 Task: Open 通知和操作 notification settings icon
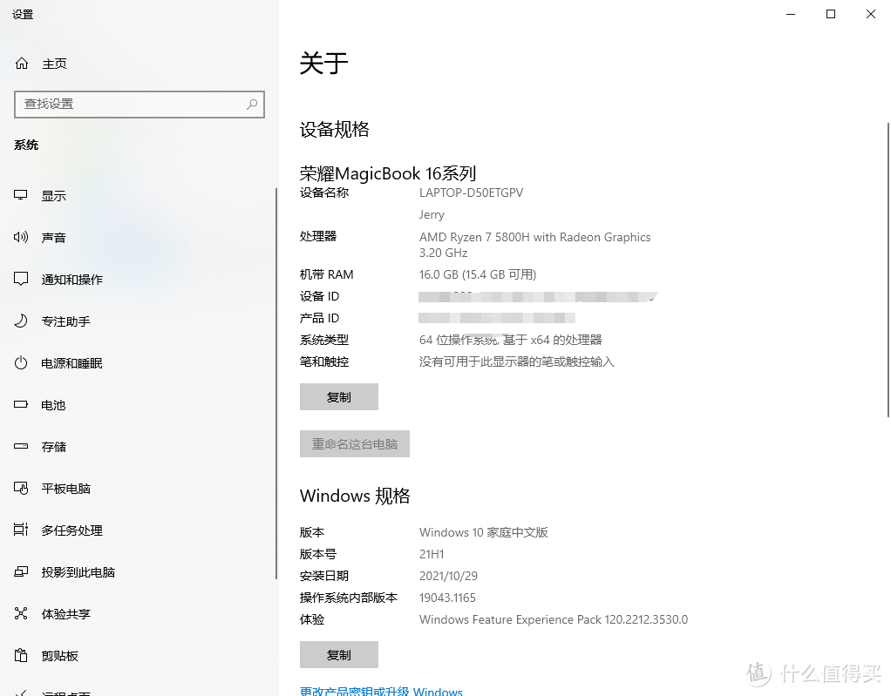tap(20, 279)
